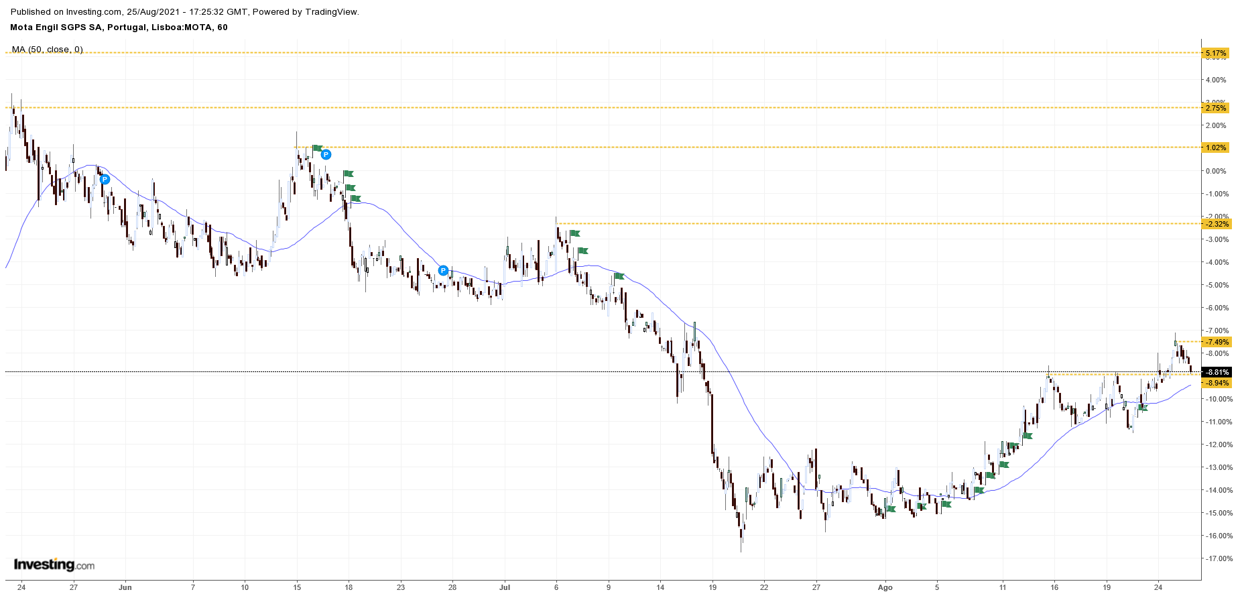This screenshot has width=1242, height=596.
Task: Click the date label 15 on the time axis
Action: pos(297,587)
